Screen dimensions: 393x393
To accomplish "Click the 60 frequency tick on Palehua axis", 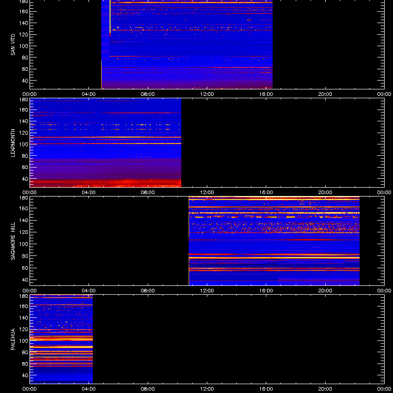I will pyautogui.click(x=24, y=364).
